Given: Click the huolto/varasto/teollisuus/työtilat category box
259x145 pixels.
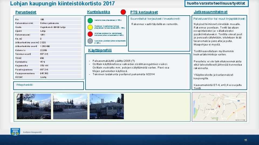Looking at the screenshot, I should [x=216, y=3].
